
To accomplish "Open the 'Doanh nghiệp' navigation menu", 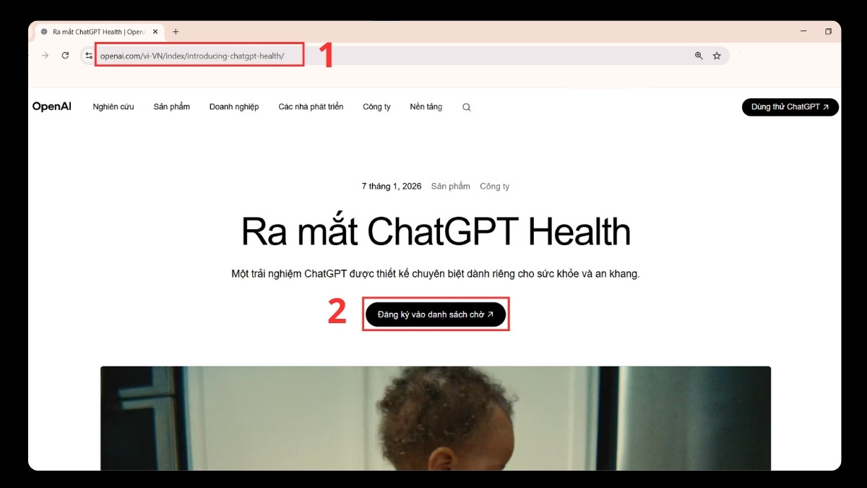I will 233,106.
